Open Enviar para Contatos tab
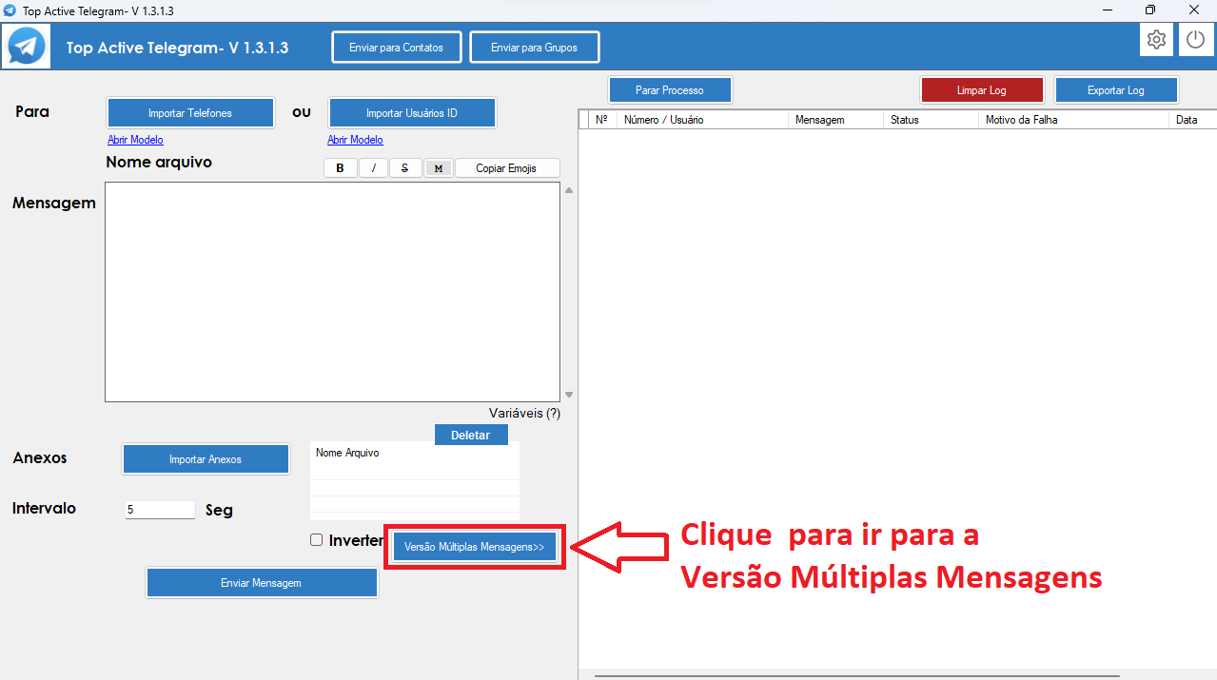This screenshot has height=680, width=1217. point(396,48)
